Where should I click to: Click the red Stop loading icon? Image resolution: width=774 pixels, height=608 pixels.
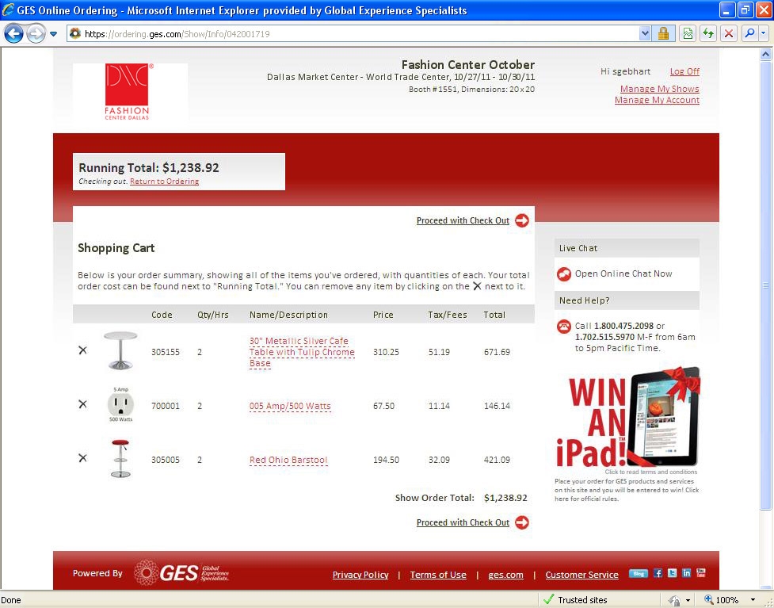point(728,33)
